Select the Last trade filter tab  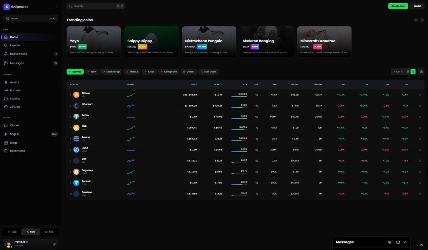coord(208,71)
